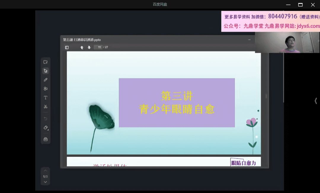320x193 pixels.
Task: Minimize the pptx document viewer
Action: (x=249, y=39)
